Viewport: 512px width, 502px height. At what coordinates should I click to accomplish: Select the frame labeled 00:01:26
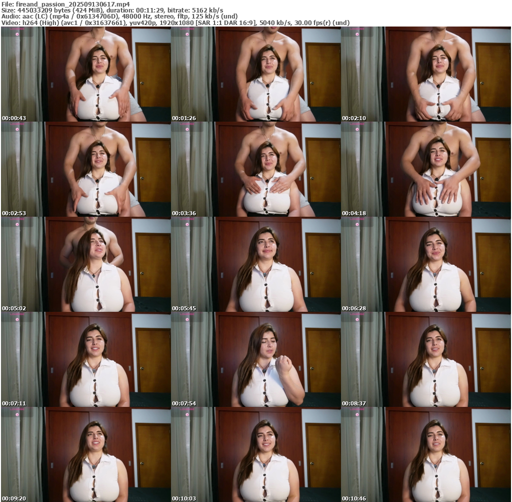click(x=255, y=74)
